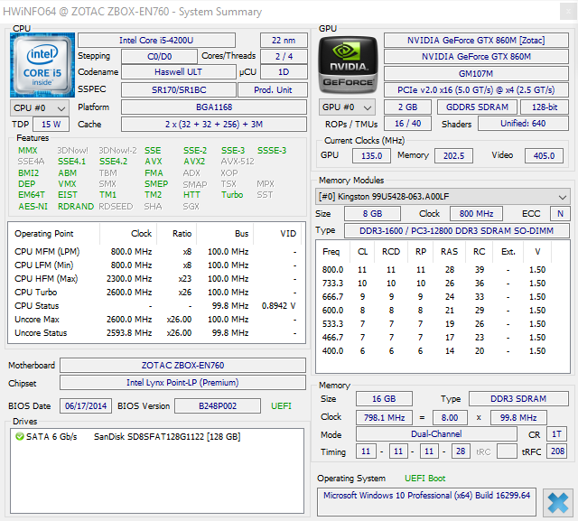Click the PCIe v2.0 x16 bus field
Image resolution: width=578 pixels, height=521 pixels.
coord(476,90)
